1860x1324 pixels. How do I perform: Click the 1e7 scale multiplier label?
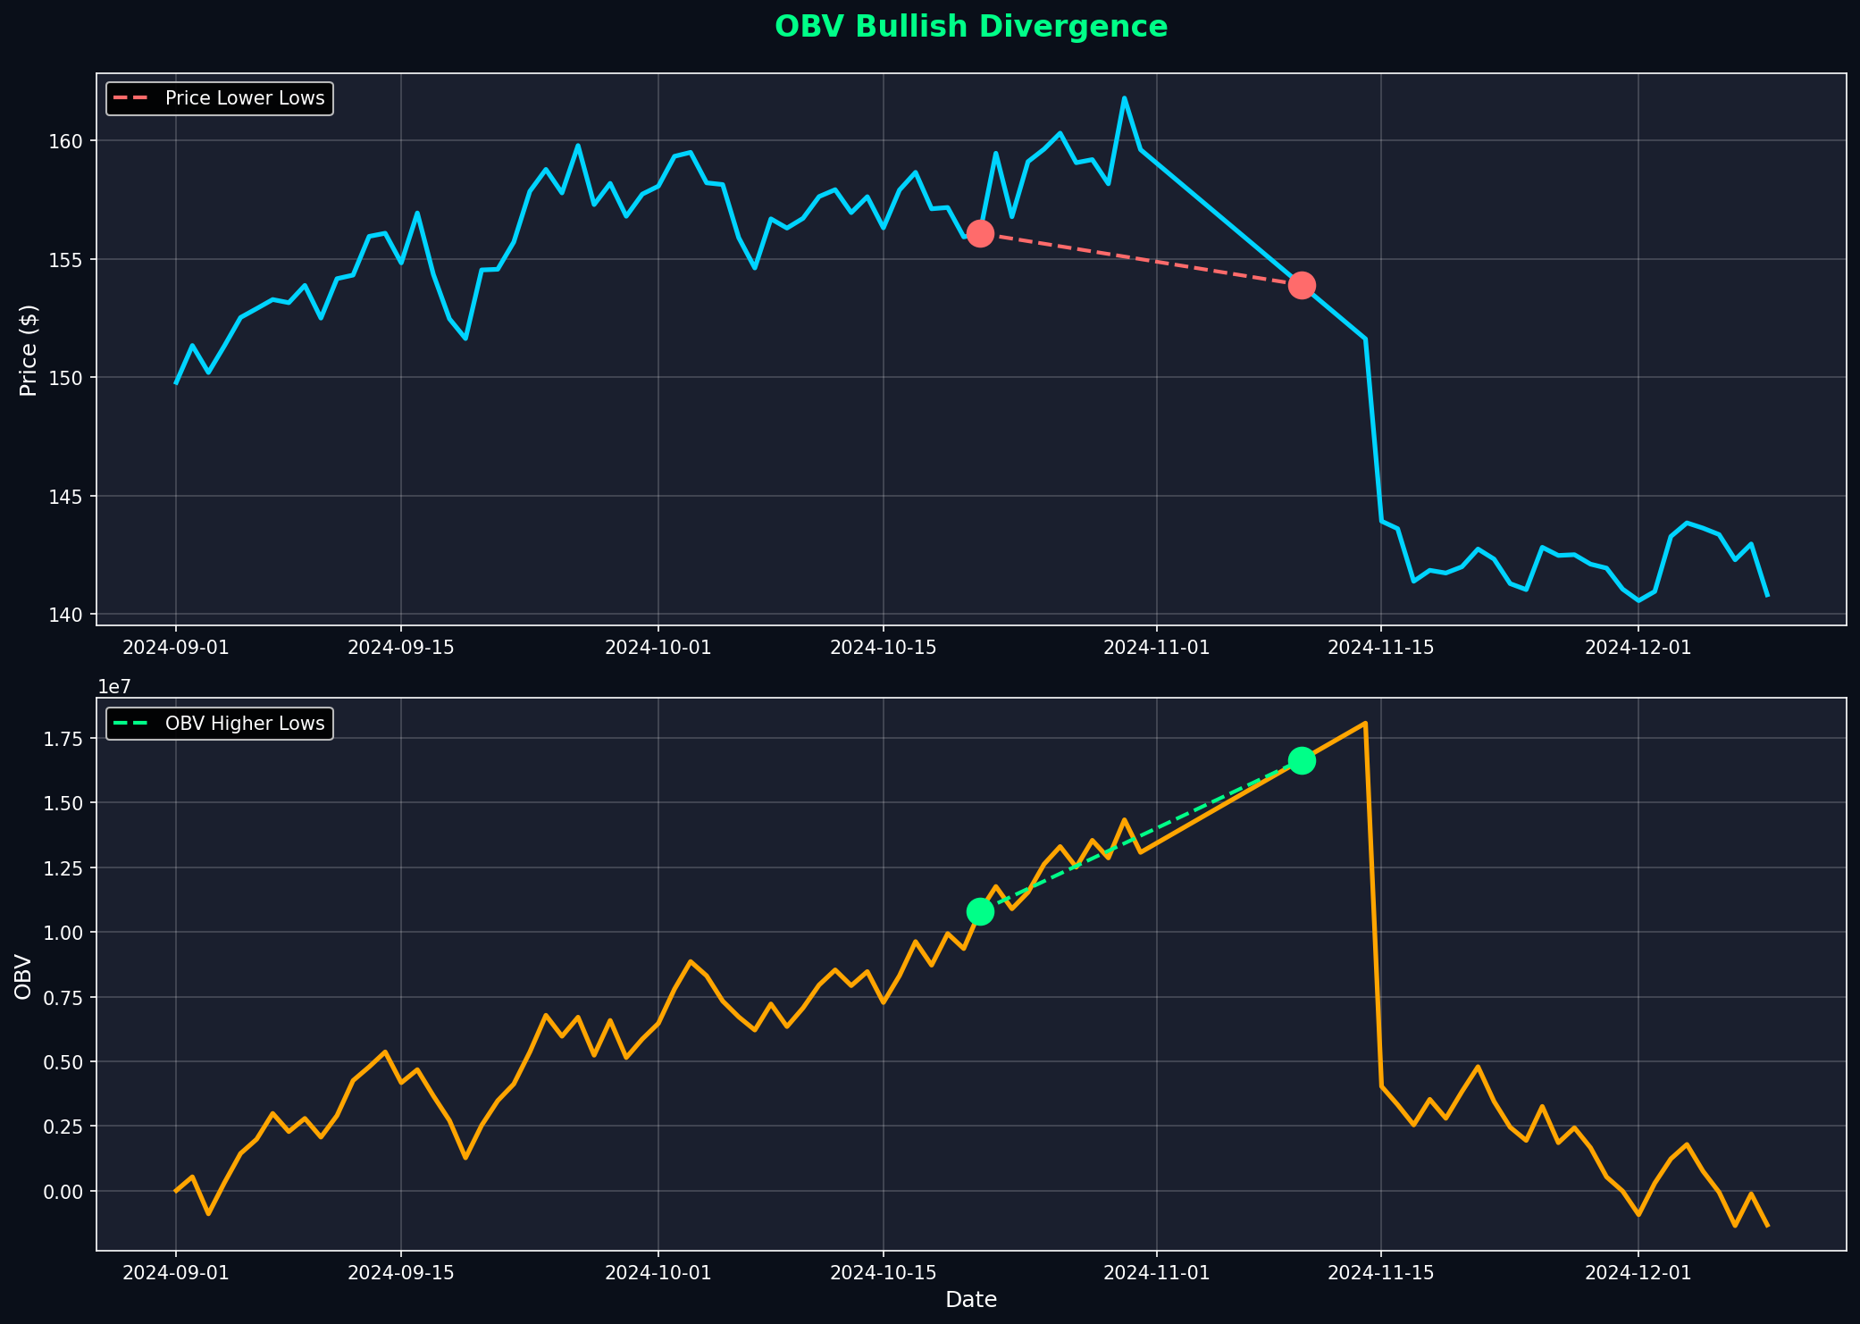[x=114, y=687]
